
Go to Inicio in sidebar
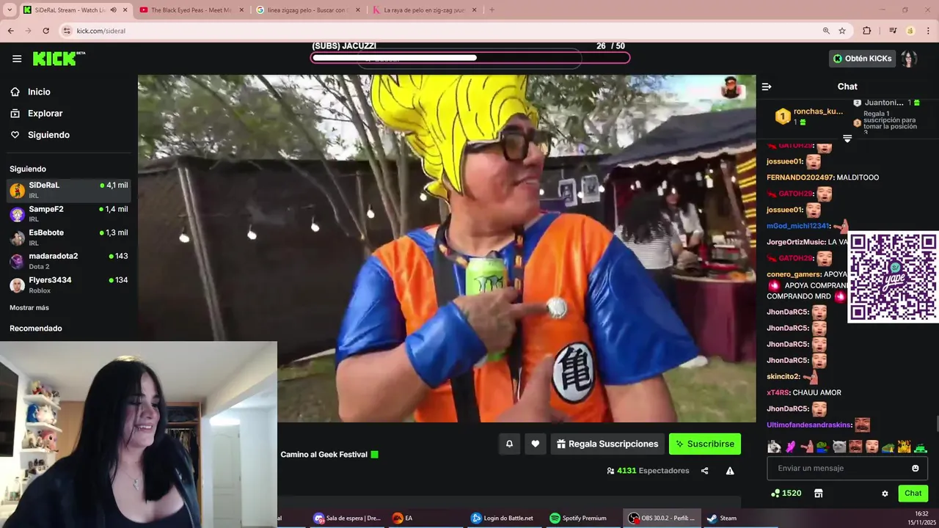[31, 92]
